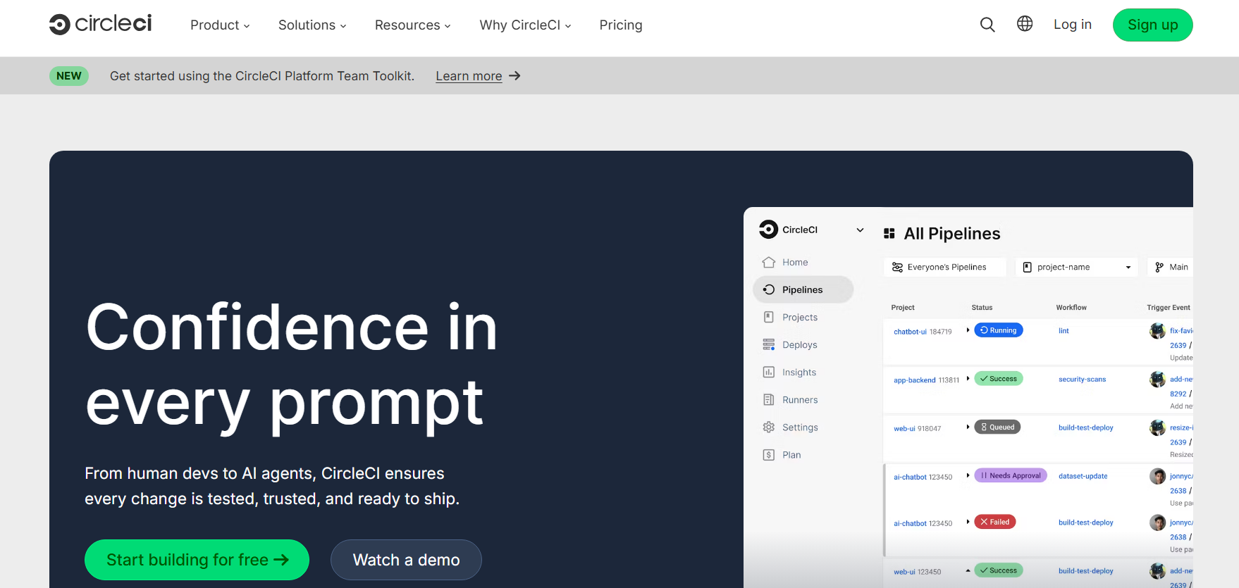Open the Pricing page
The height and width of the screenshot is (588, 1239).
coord(621,25)
